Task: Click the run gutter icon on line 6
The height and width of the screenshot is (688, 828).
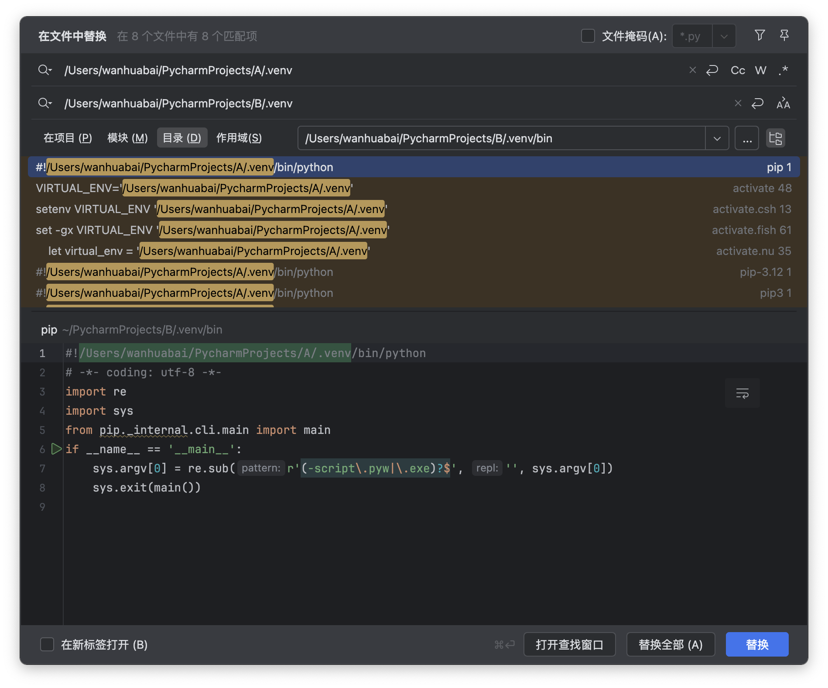Action: pyautogui.click(x=56, y=449)
